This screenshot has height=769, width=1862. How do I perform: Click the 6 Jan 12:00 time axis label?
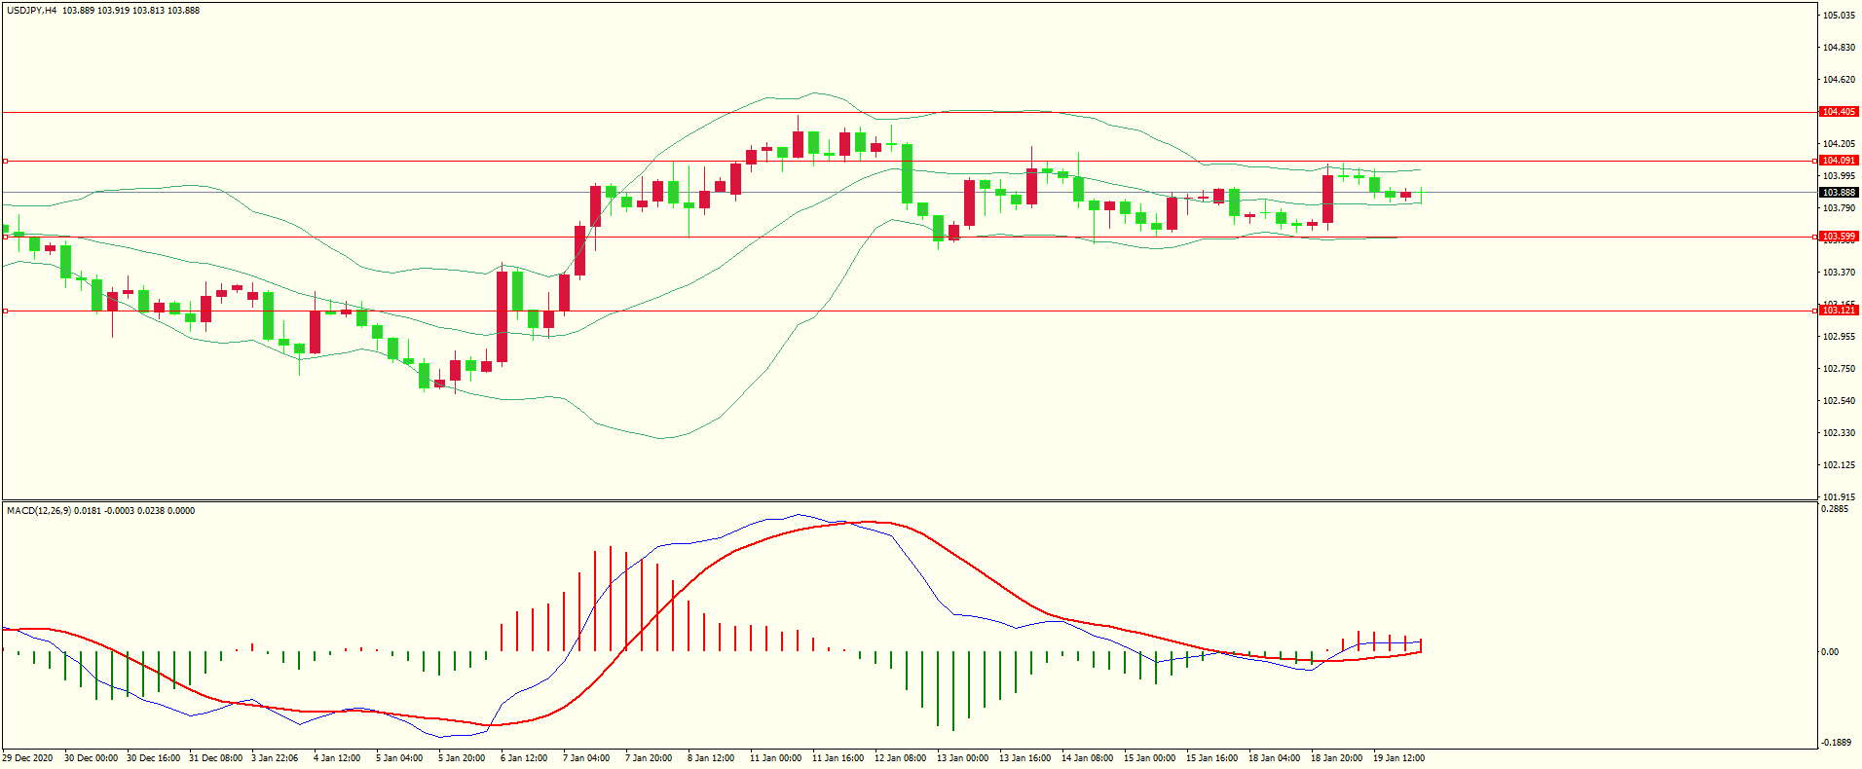pyautogui.click(x=524, y=758)
